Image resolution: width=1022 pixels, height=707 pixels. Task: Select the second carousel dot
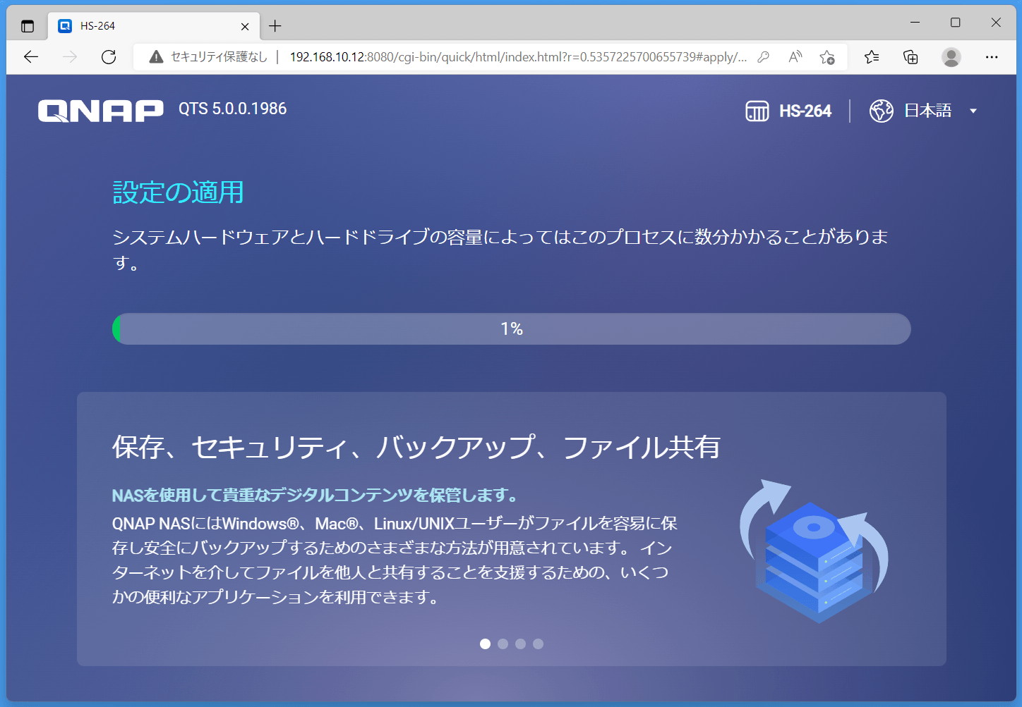(503, 644)
